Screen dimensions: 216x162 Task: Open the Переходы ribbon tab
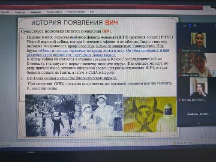(20, 12)
